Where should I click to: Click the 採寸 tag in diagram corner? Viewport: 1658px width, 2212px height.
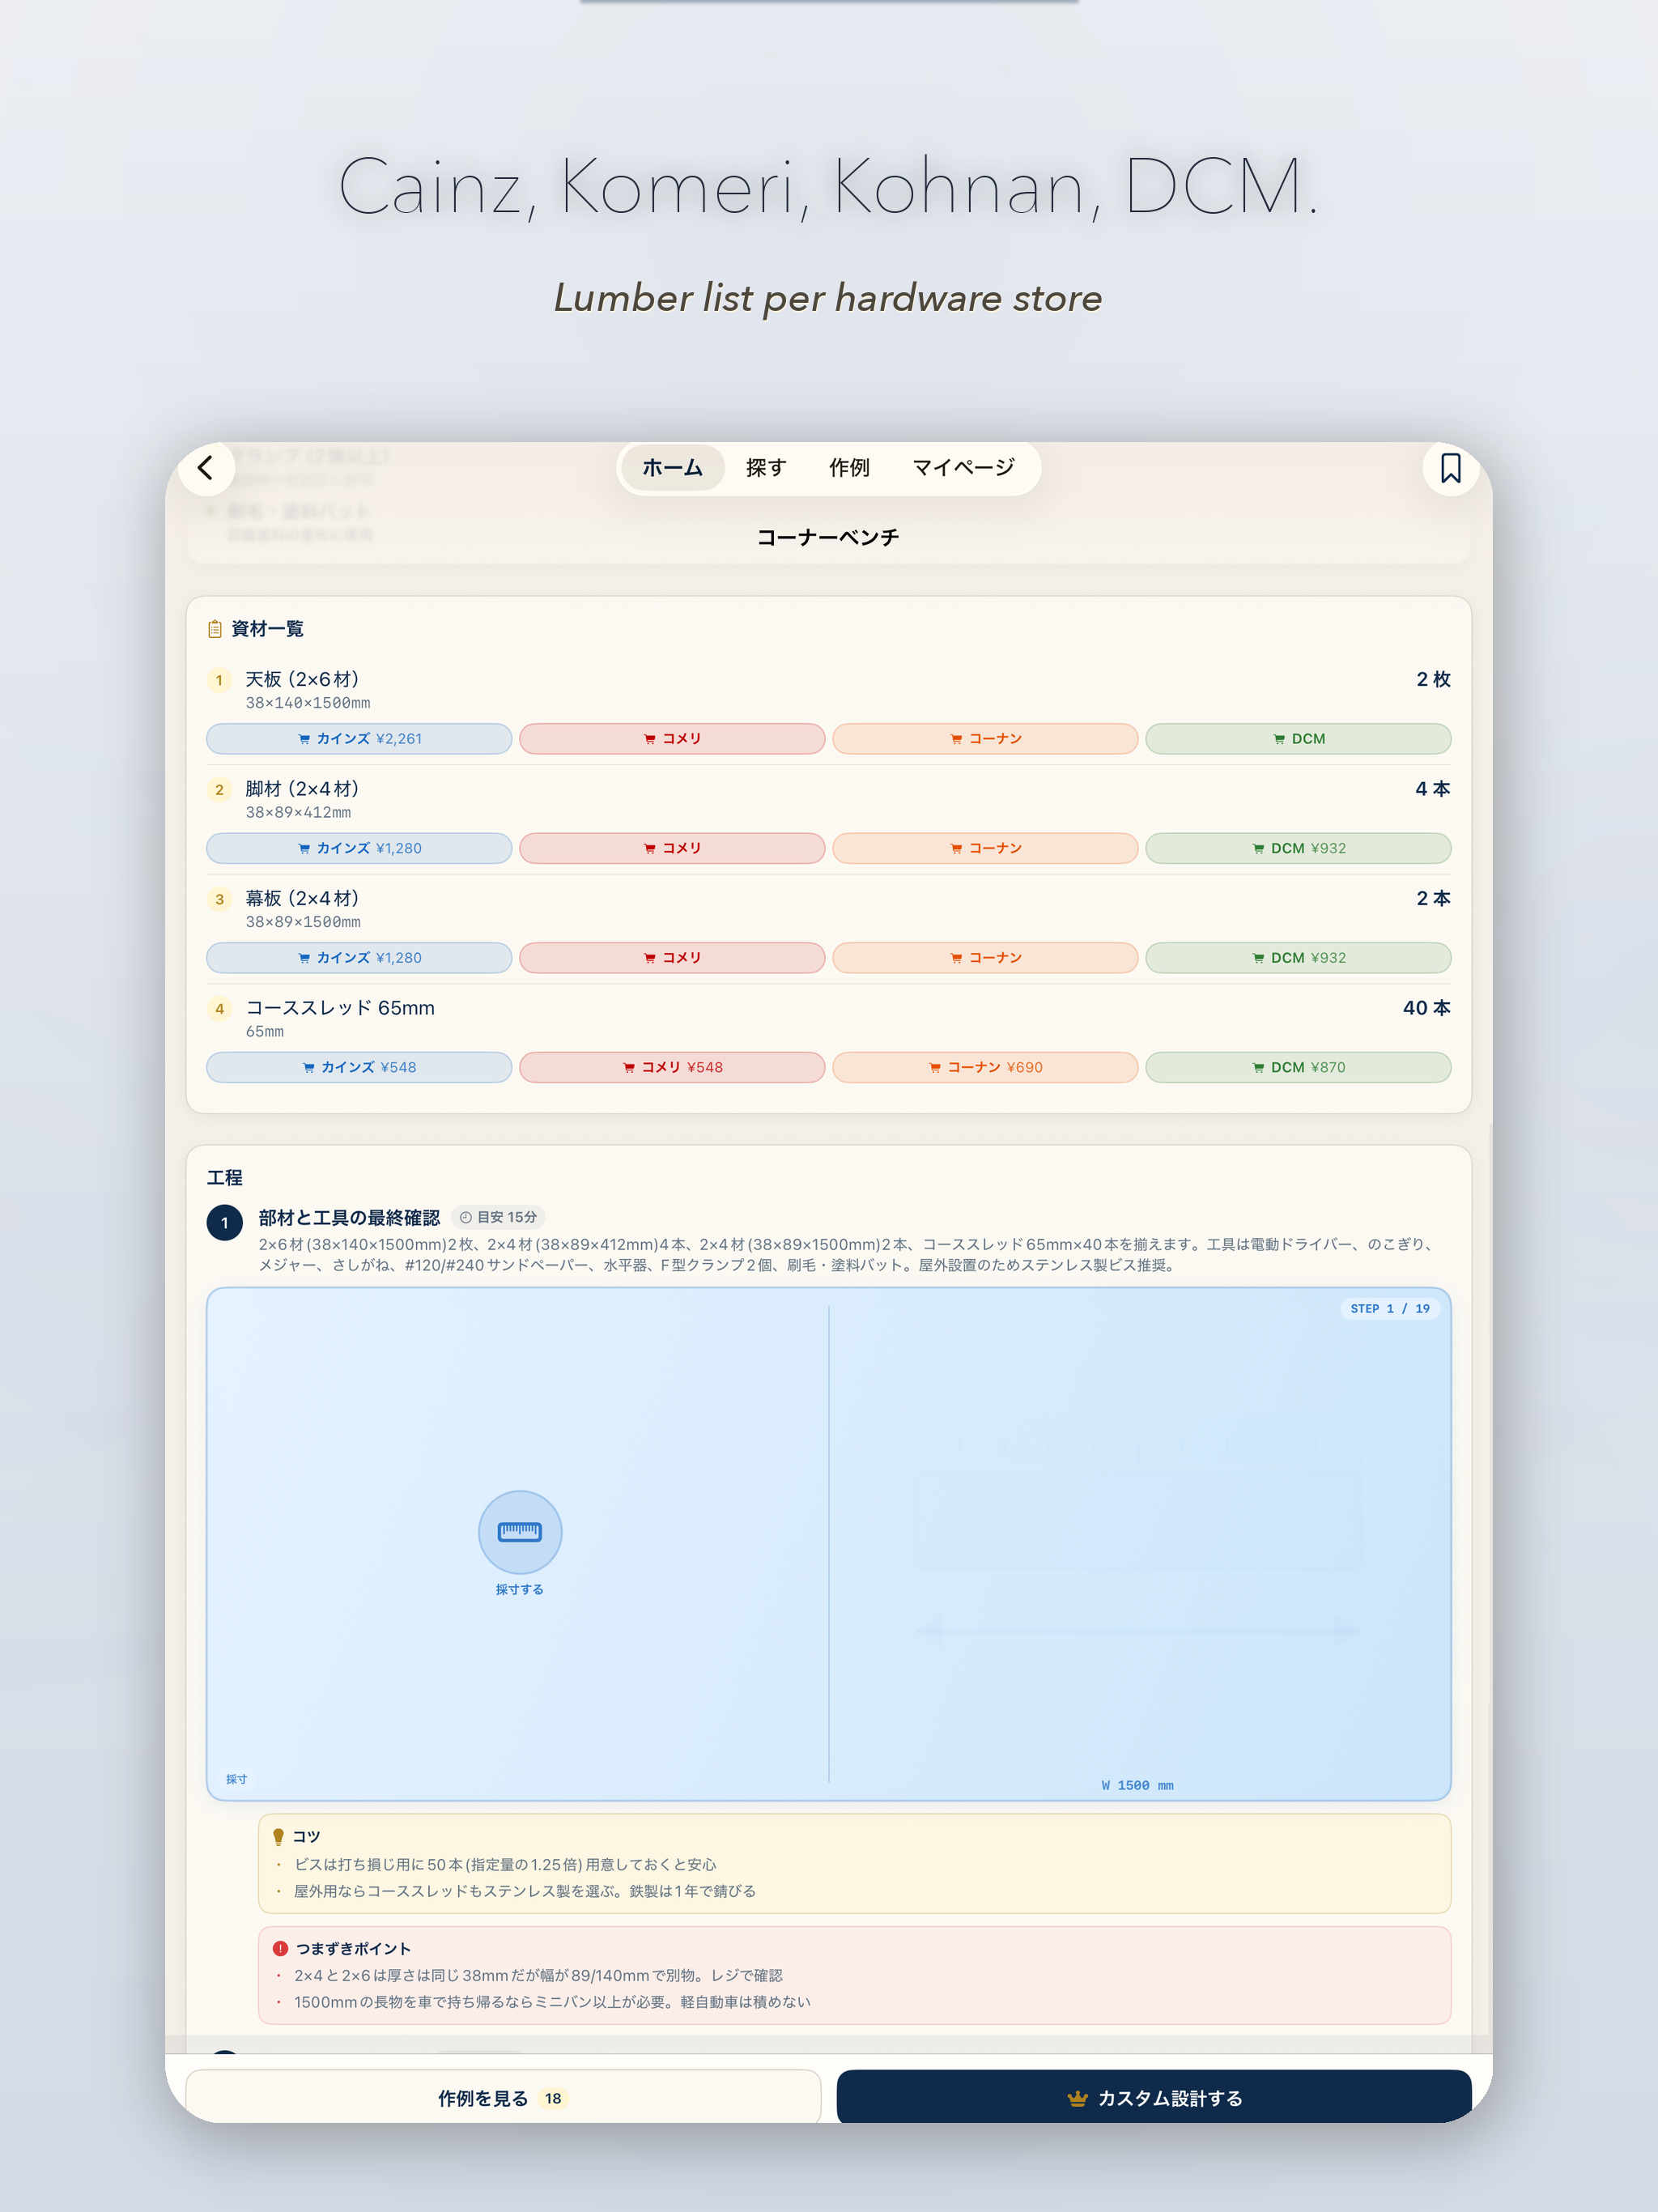(236, 1779)
